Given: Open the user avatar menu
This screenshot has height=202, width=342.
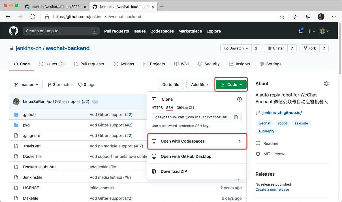Looking at the screenshot, I should [324, 31].
